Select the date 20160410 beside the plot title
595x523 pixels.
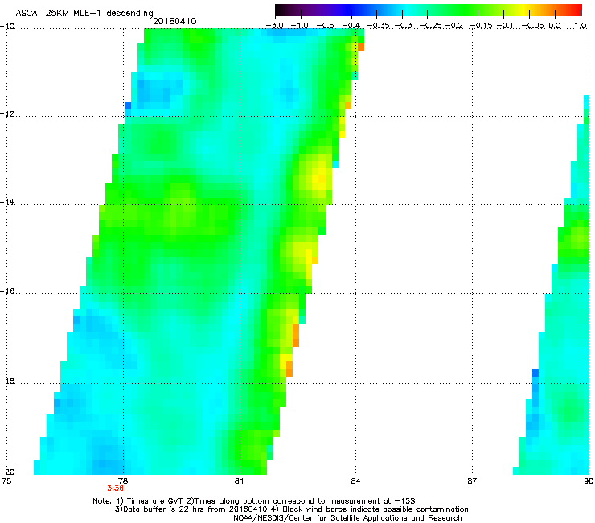pyautogui.click(x=174, y=21)
